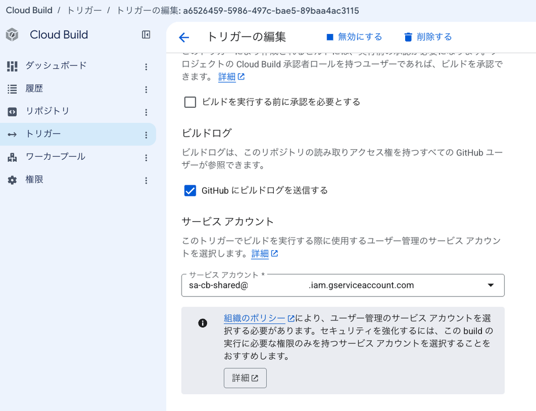Click the リポジトリ code icon

tap(12, 112)
